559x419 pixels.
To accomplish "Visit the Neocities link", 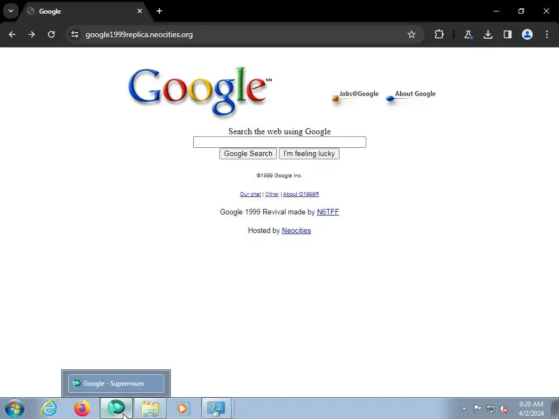I will click(x=296, y=231).
